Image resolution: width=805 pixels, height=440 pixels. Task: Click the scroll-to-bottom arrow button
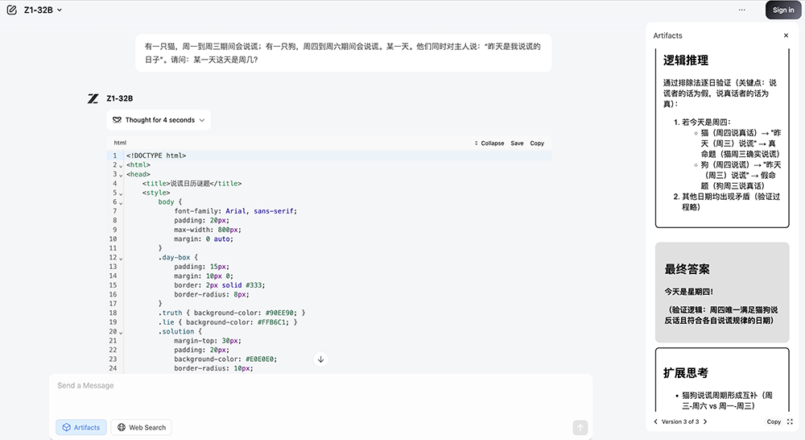tap(320, 359)
